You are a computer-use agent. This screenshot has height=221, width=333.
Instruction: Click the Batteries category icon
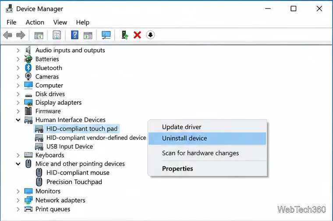click(x=28, y=59)
